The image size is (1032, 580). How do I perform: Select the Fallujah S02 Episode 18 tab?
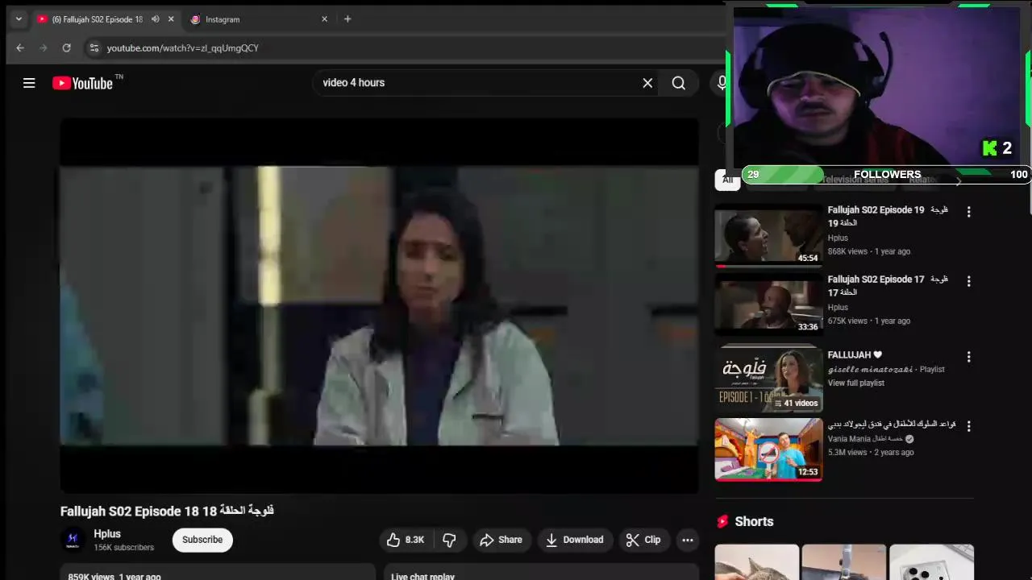(x=97, y=19)
